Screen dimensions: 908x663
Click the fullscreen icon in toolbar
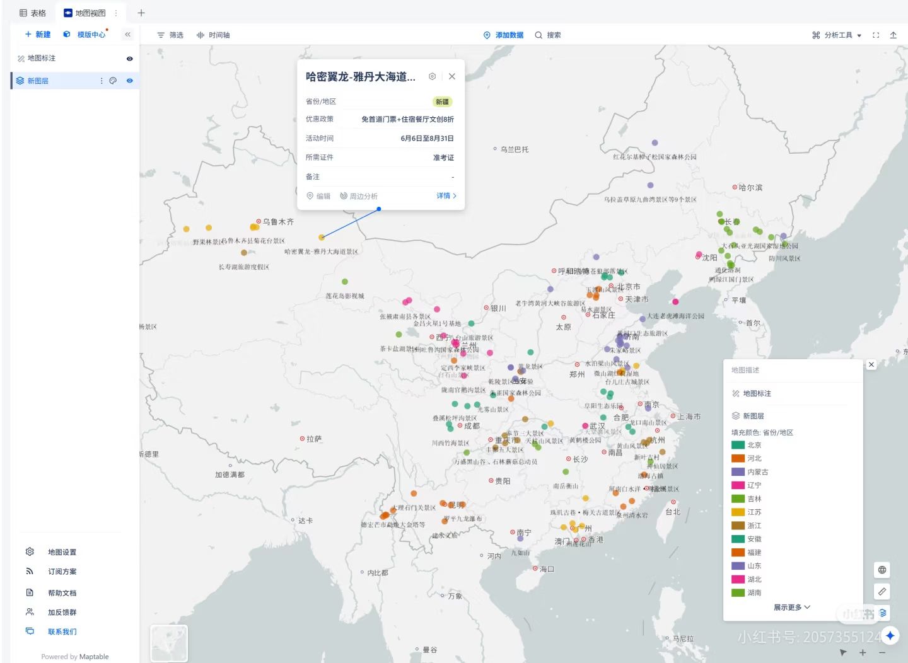876,35
